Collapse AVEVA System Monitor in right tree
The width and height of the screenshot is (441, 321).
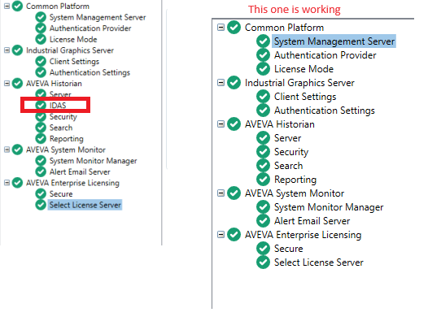pyautogui.click(x=221, y=193)
